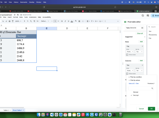
Task: Open fill color picker
Action: coord(76,21)
